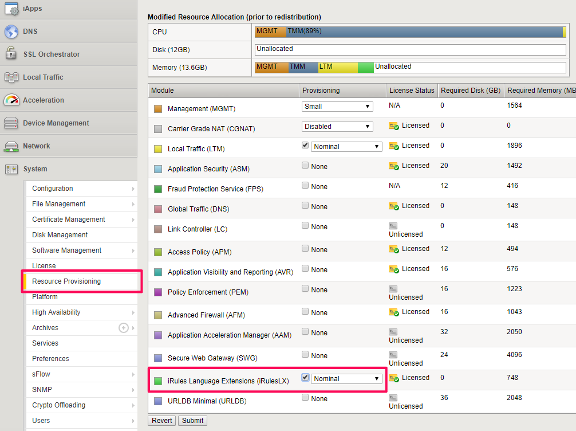576x431 pixels.
Task: Click the iRulesLX green color swatch
Action: [x=158, y=381]
